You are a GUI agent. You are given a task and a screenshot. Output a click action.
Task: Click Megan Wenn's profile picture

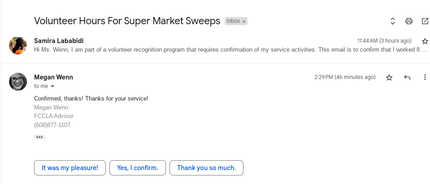[x=18, y=82]
